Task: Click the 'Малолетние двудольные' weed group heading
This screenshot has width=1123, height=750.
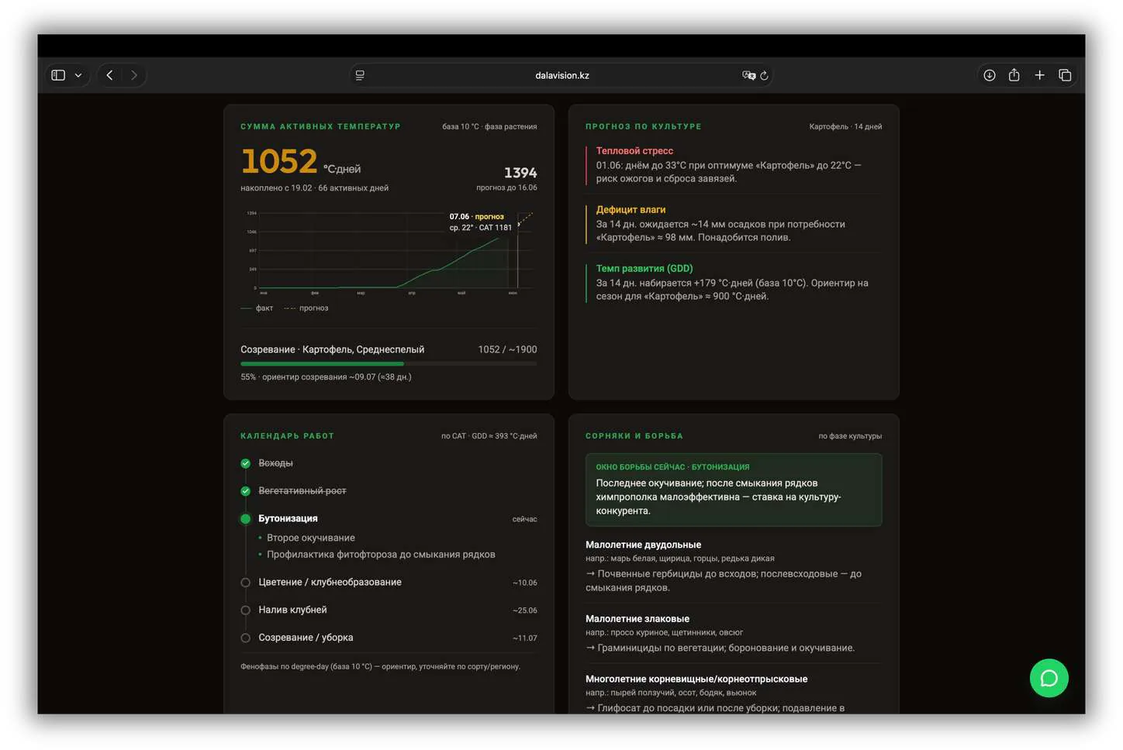Action: click(x=643, y=545)
